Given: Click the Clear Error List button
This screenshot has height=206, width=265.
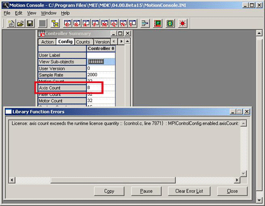Looking at the screenshot, I should coord(189,191).
